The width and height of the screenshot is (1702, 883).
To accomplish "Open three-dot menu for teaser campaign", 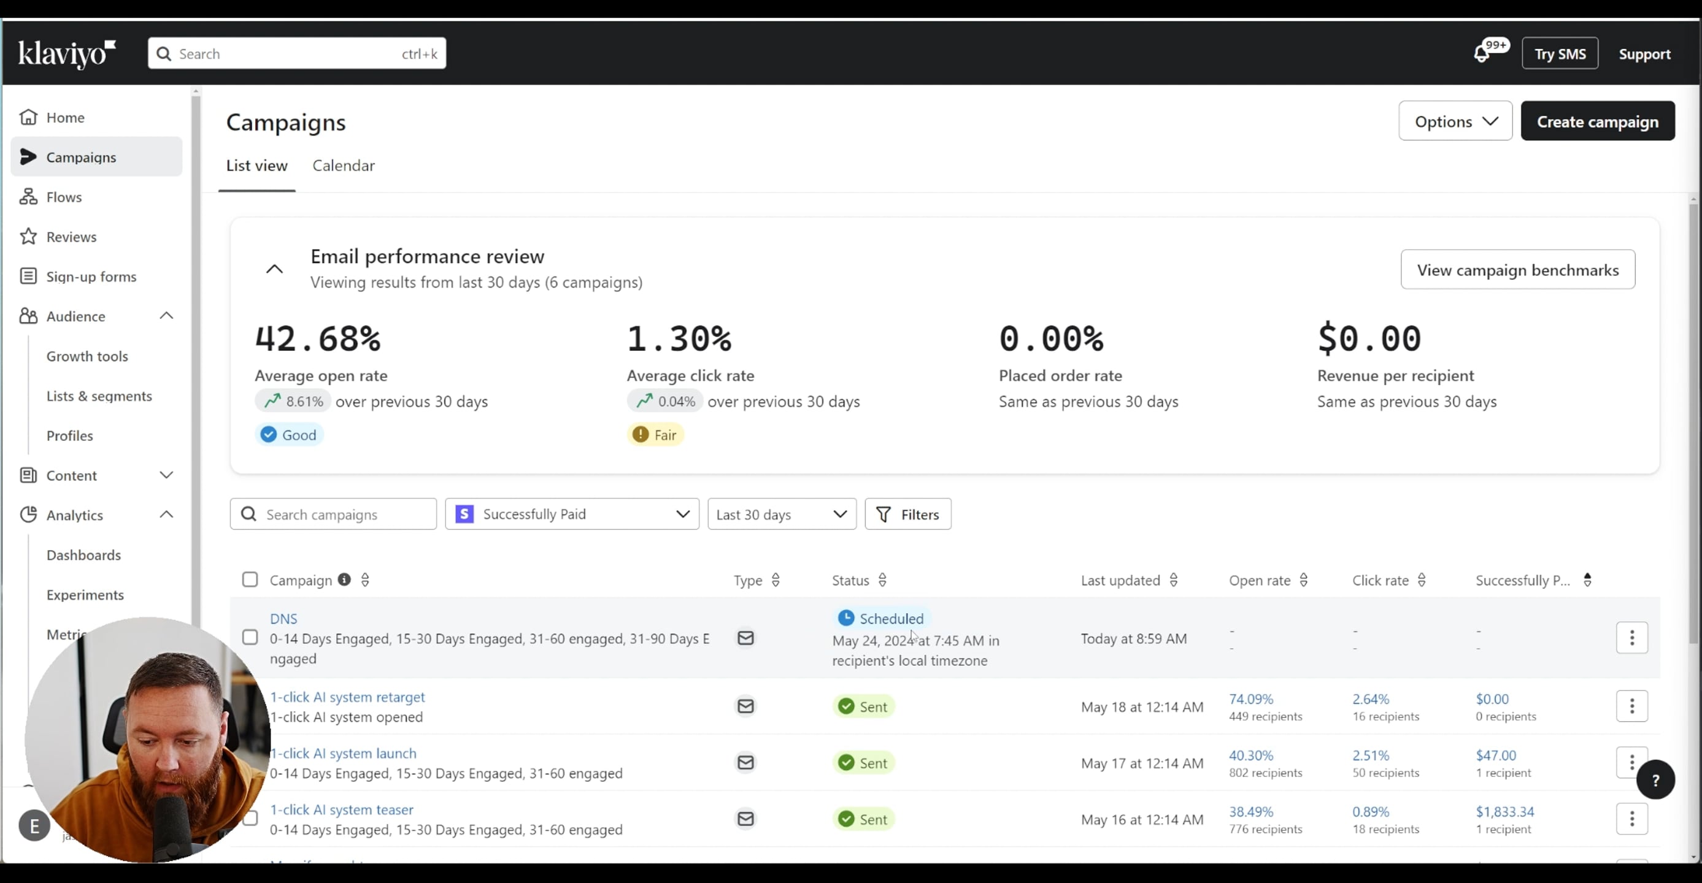I will 1632,819.
